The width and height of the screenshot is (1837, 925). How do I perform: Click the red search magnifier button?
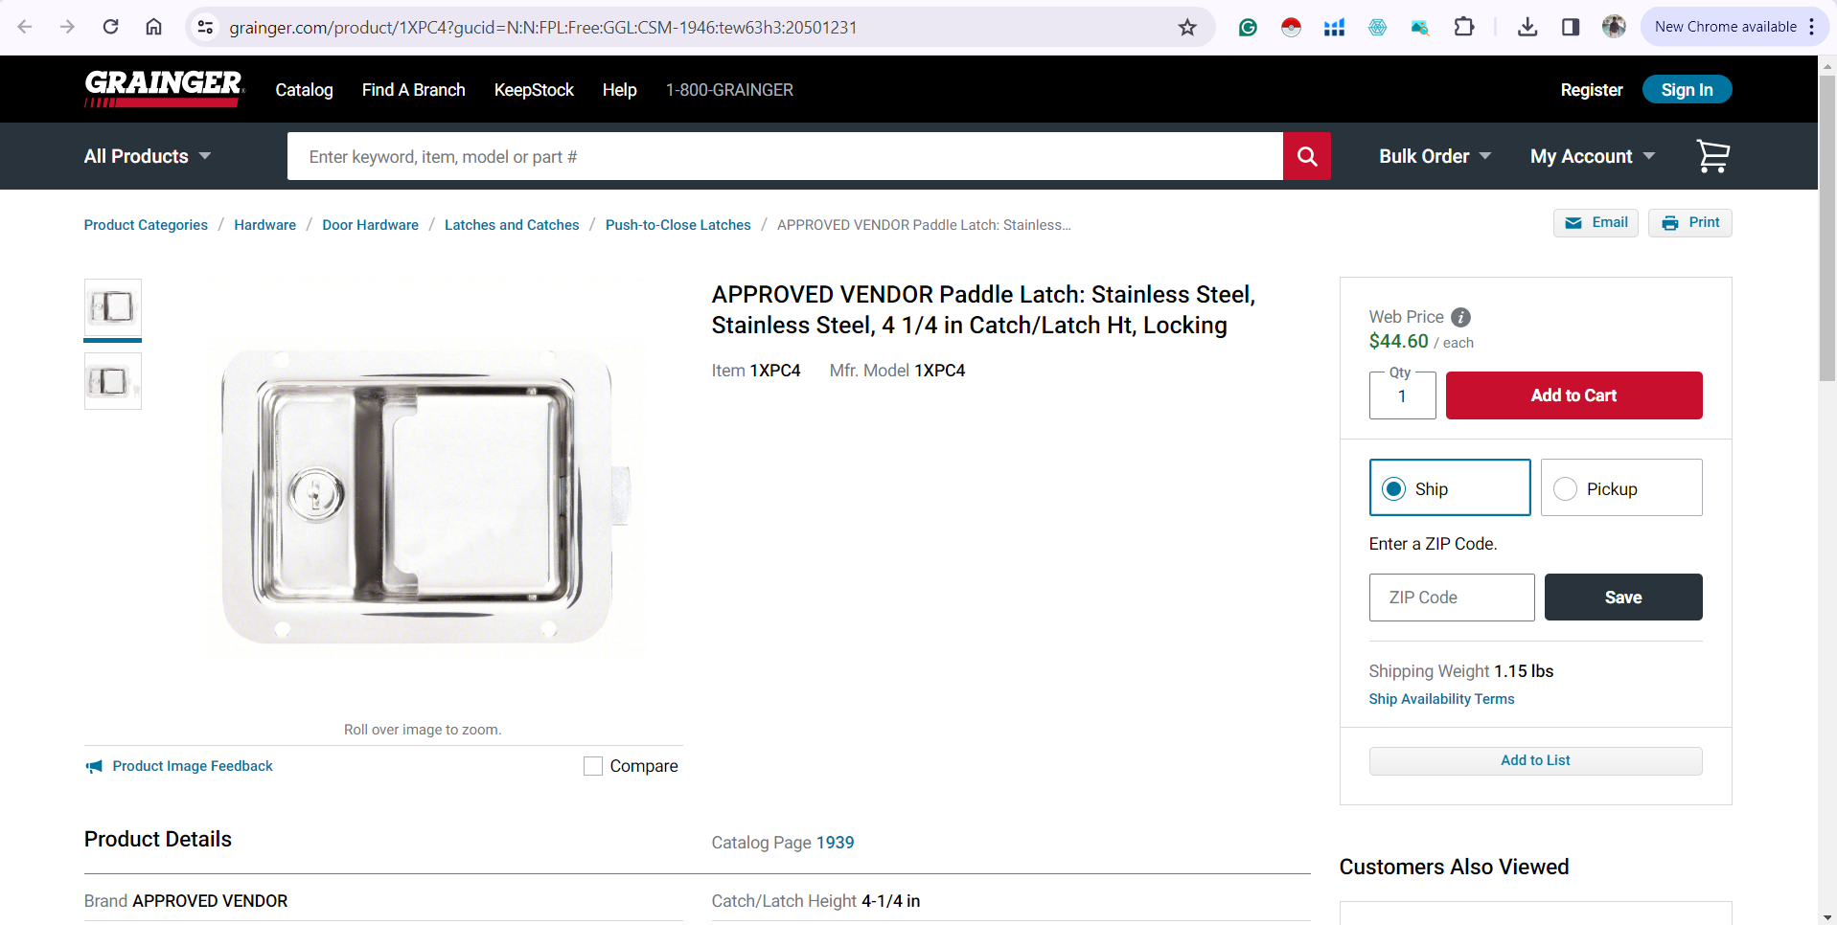pos(1307,156)
